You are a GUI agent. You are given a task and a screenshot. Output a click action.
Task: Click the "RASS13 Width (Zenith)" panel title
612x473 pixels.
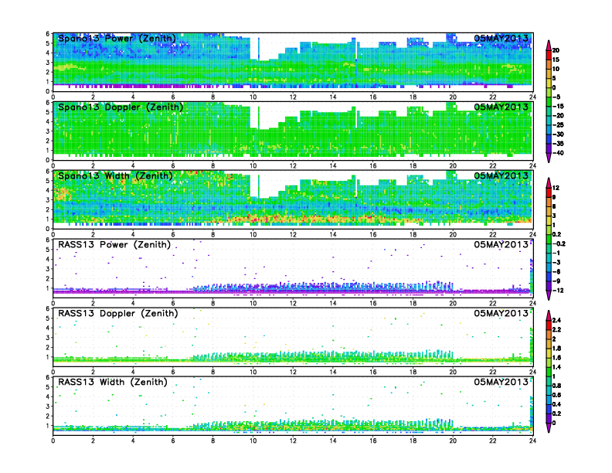coord(112,382)
